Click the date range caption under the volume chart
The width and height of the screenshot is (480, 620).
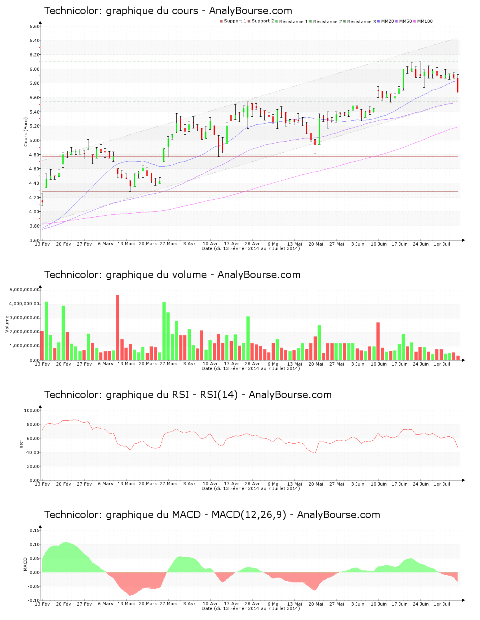point(250,368)
